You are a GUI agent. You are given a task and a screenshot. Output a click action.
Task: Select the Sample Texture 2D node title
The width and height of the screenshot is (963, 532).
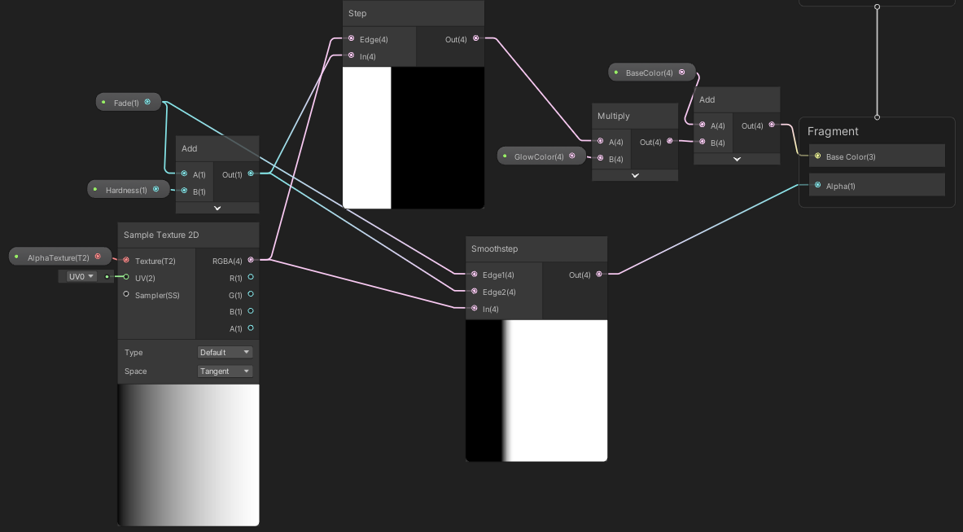161,235
